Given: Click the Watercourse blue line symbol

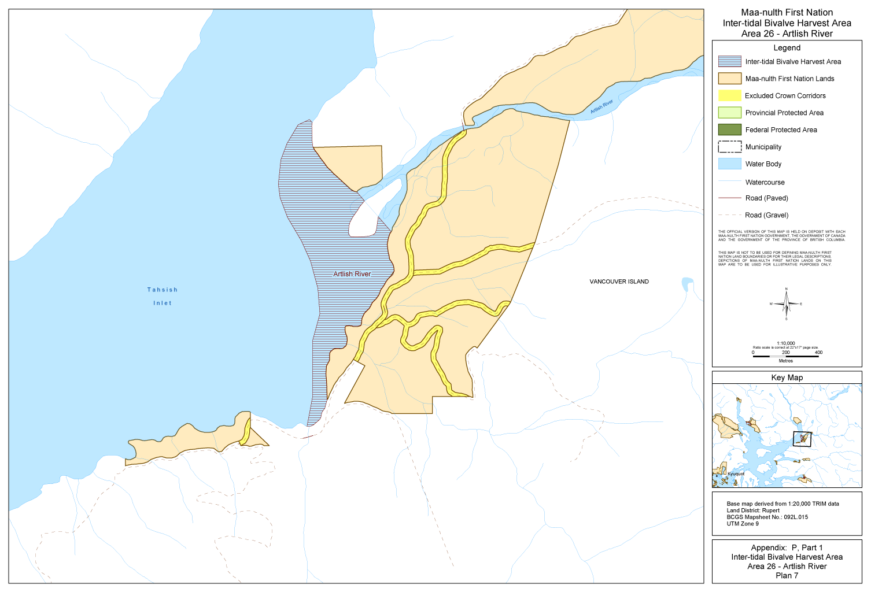Looking at the screenshot, I should 729,182.
